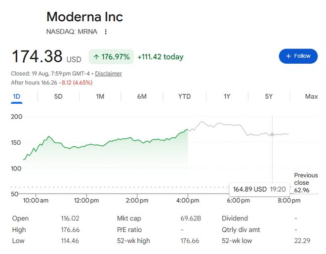Select the YTD chart range
The height and width of the screenshot is (254, 326).
click(x=184, y=96)
